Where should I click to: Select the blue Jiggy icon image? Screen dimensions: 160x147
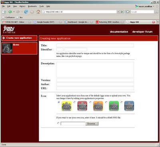pos(129,106)
